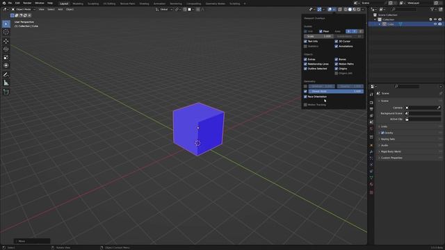This screenshot has width=445, height=250.
Task: Open the Object properties tab
Action: (x=371, y=145)
